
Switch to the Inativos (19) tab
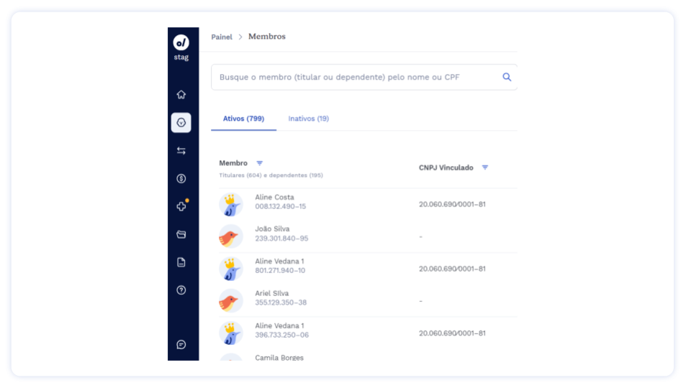point(309,119)
